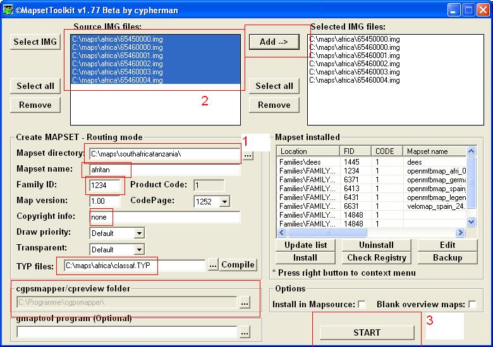Click Select all under Source IMG files

(35, 86)
